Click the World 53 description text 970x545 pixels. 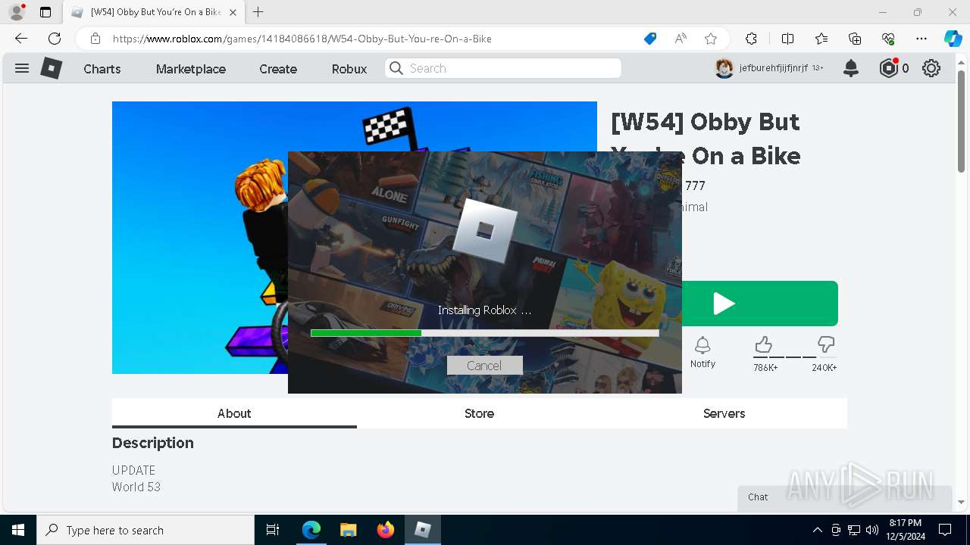(x=136, y=487)
